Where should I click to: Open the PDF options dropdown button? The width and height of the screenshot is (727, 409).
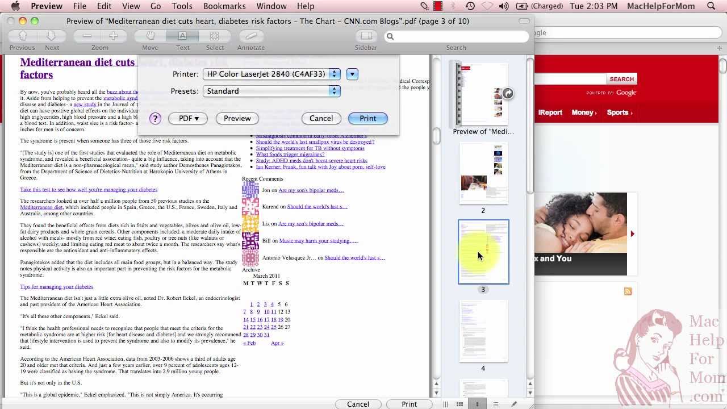click(x=188, y=118)
